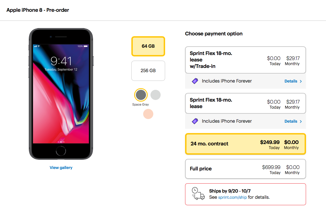Pick the Gold color swatch
The width and height of the screenshot is (326, 217).
coord(148,114)
